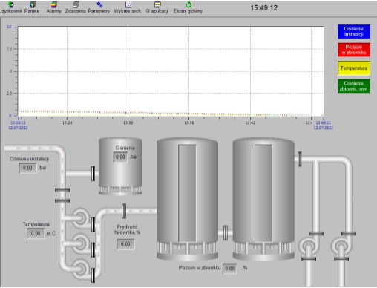Screen dimensions: 377x288
Task: Toggle yellow Temperatura trend series
Action: tap(354, 68)
